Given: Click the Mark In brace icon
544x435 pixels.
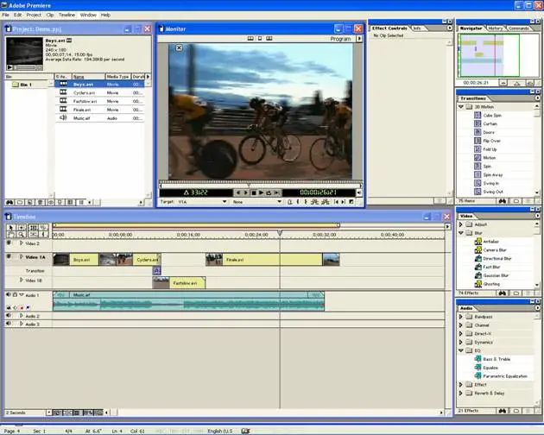Looking at the screenshot, I should pos(298,202).
